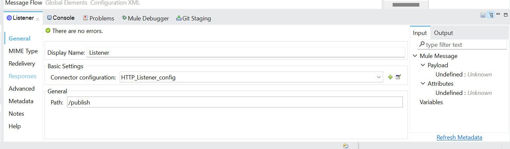The width and height of the screenshot is (510, 149).
Task: Maximize the properties panel
Action: [505, 15]
